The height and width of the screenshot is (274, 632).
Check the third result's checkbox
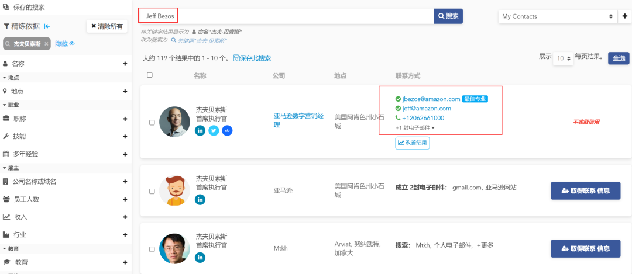152,249
